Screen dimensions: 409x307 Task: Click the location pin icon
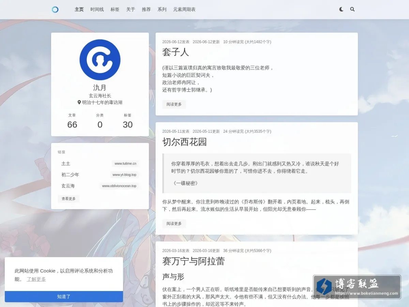click(x=79, y=102)
